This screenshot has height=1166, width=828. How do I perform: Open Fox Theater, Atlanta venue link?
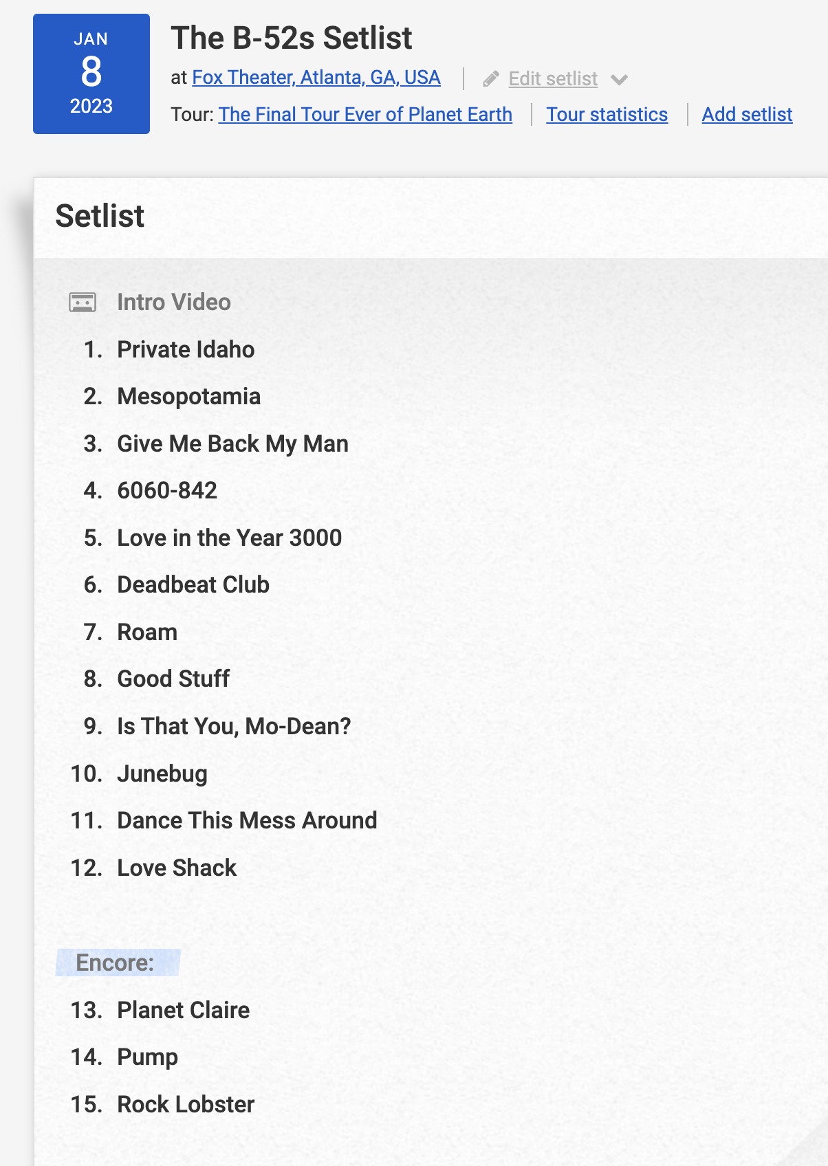coord(316,78)
